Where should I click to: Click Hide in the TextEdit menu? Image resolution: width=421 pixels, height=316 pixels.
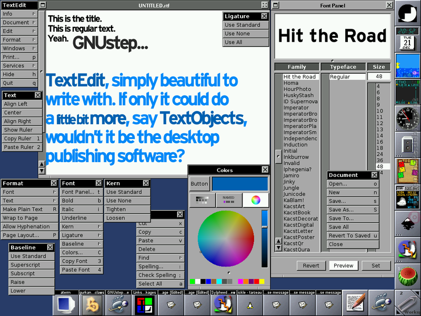click(19, 74)
